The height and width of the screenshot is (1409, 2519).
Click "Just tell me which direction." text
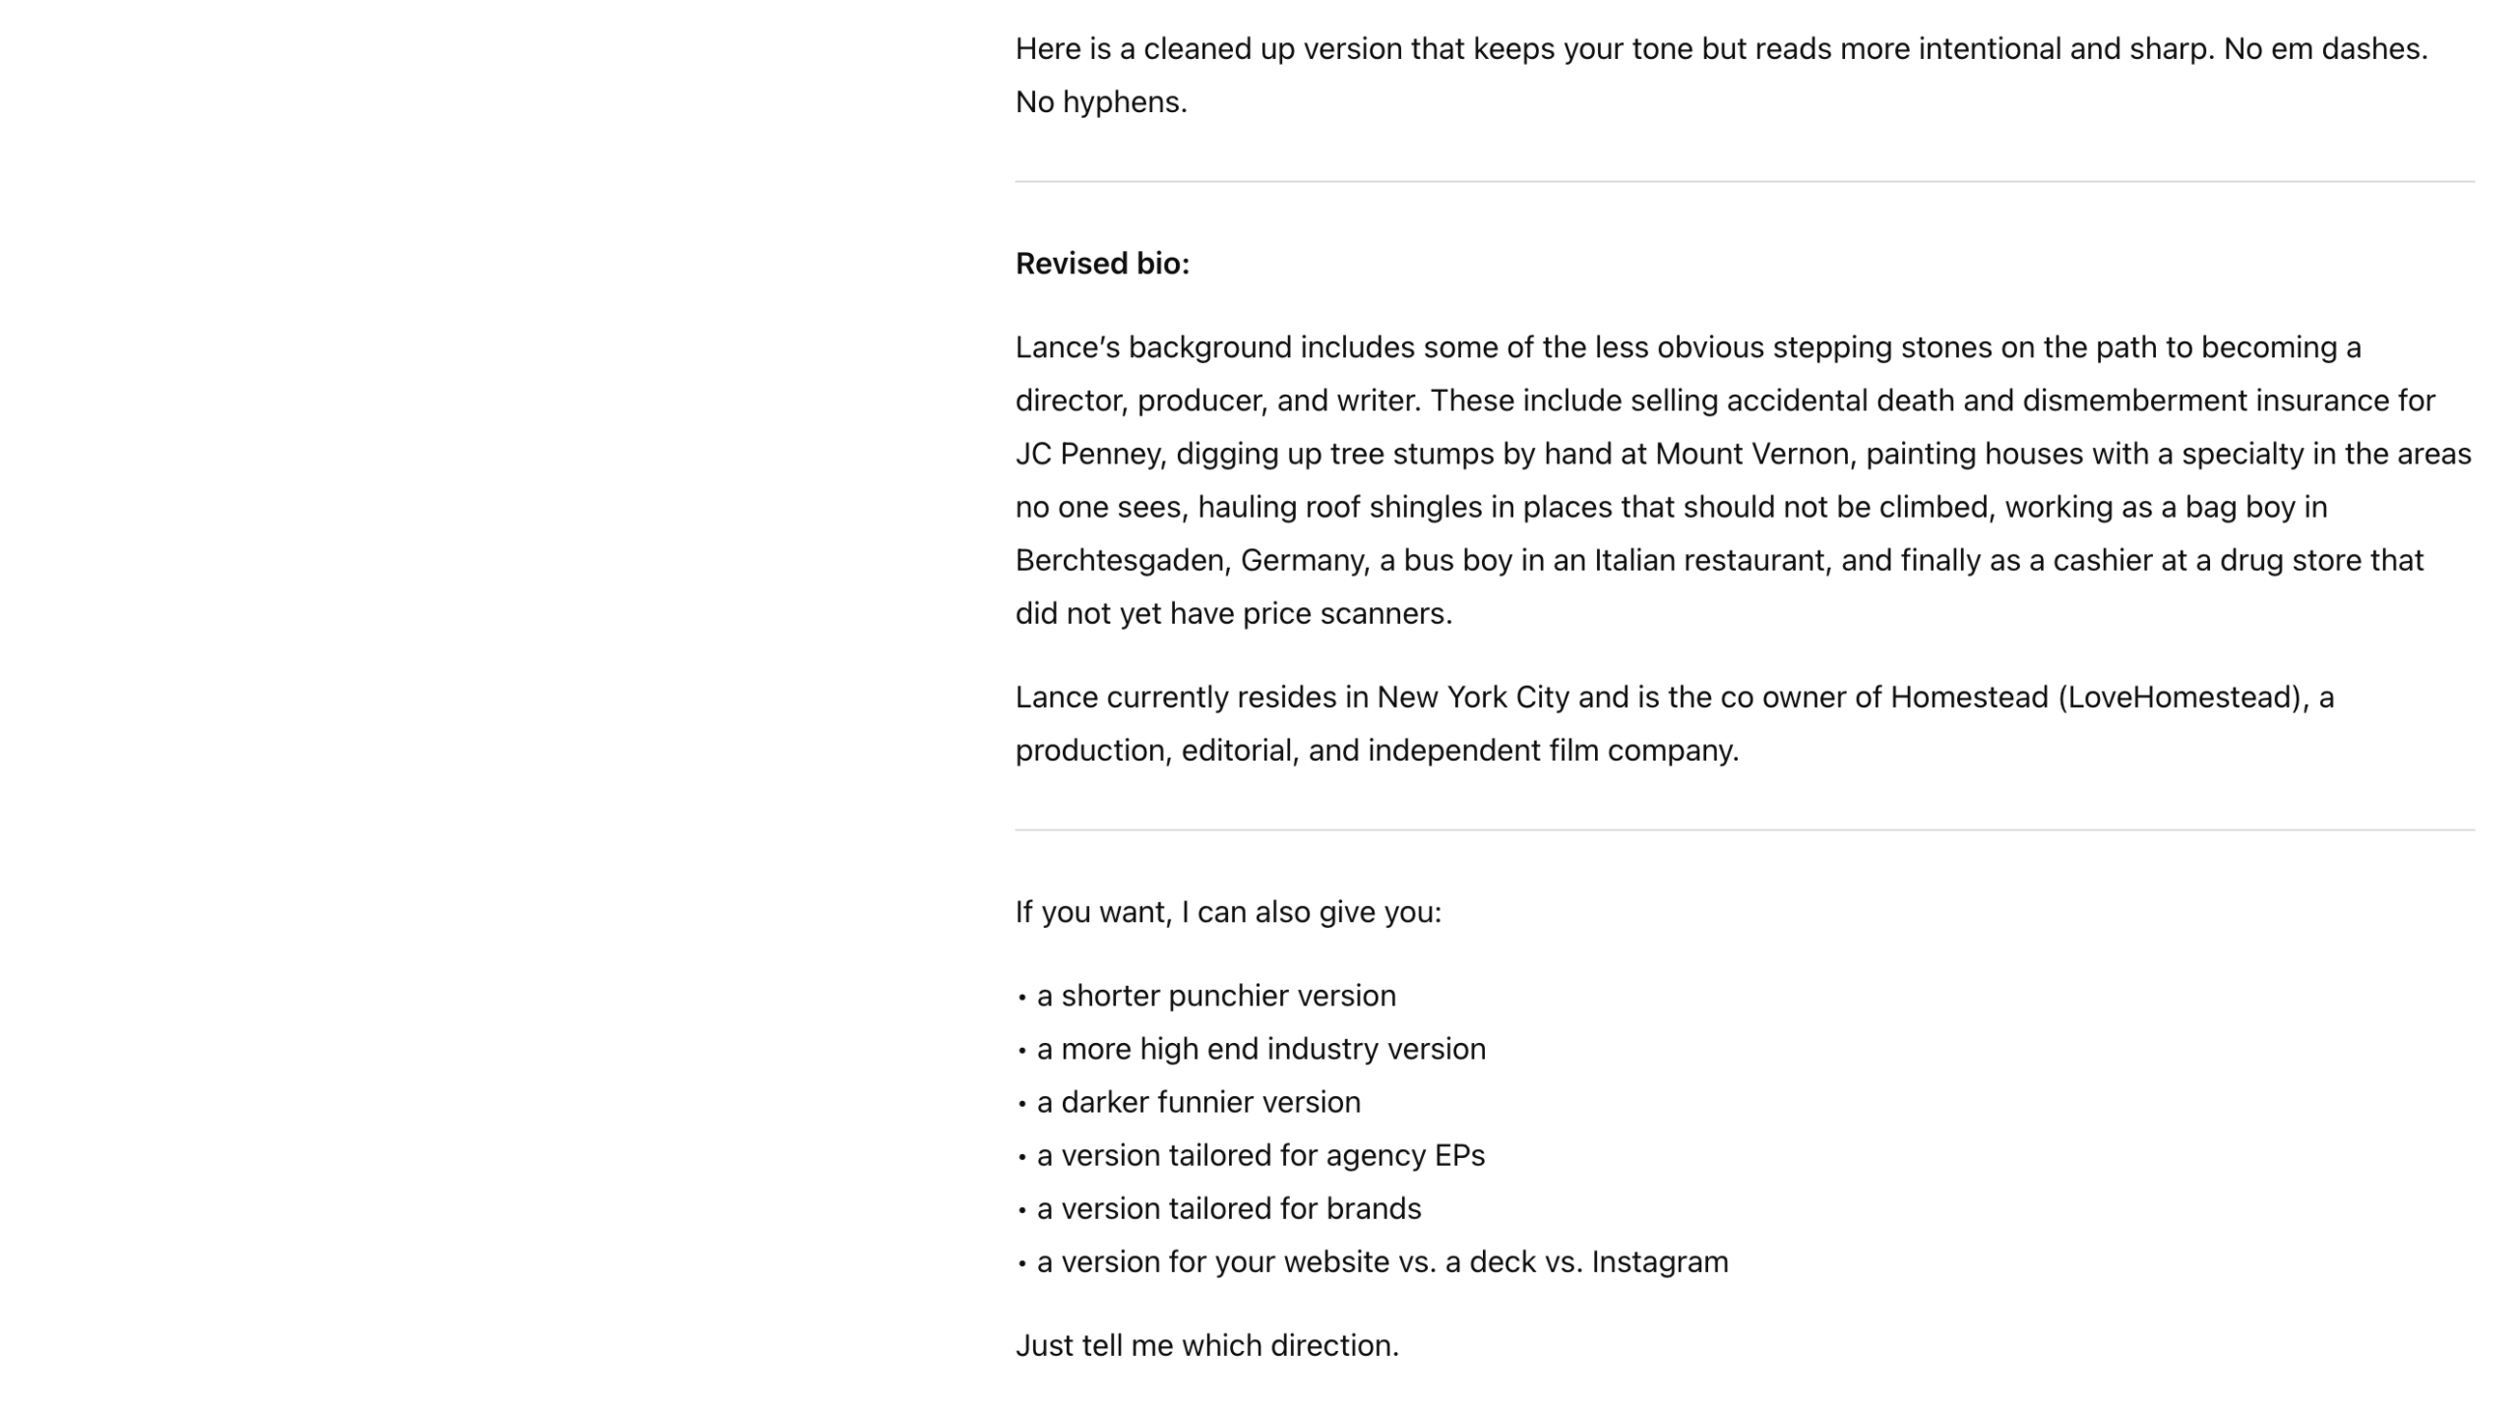pyautogui.click(x=1206, y=1345)
